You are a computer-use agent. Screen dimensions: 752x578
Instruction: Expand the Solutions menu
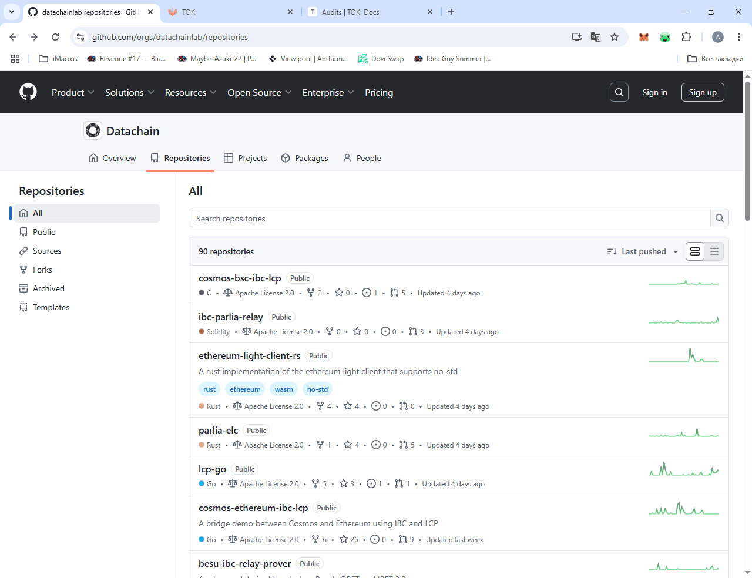[130, 92]
